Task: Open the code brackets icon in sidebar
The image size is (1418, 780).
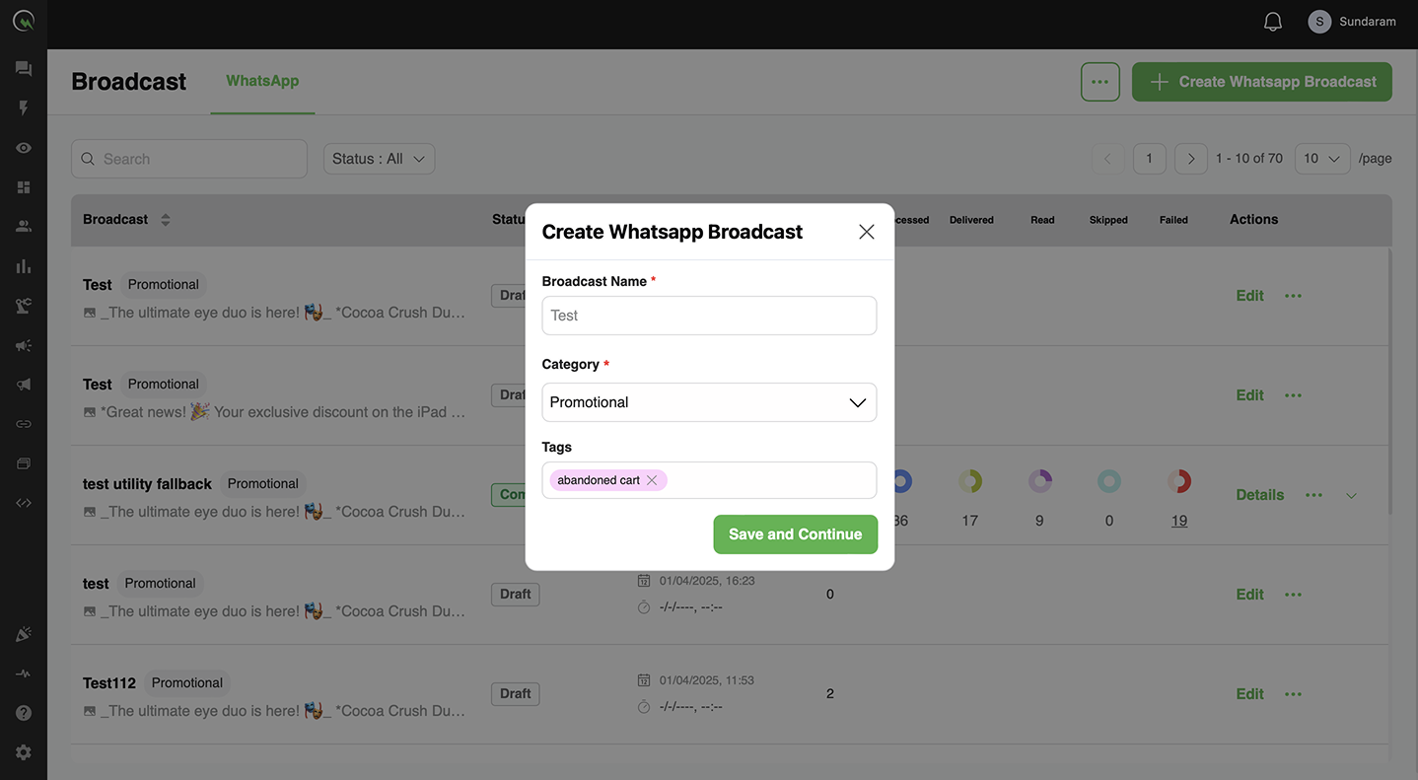Action: pos(24,503)
